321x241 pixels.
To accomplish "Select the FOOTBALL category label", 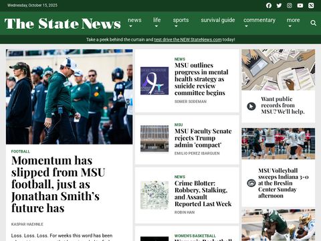I will click(x=21, y=151).
